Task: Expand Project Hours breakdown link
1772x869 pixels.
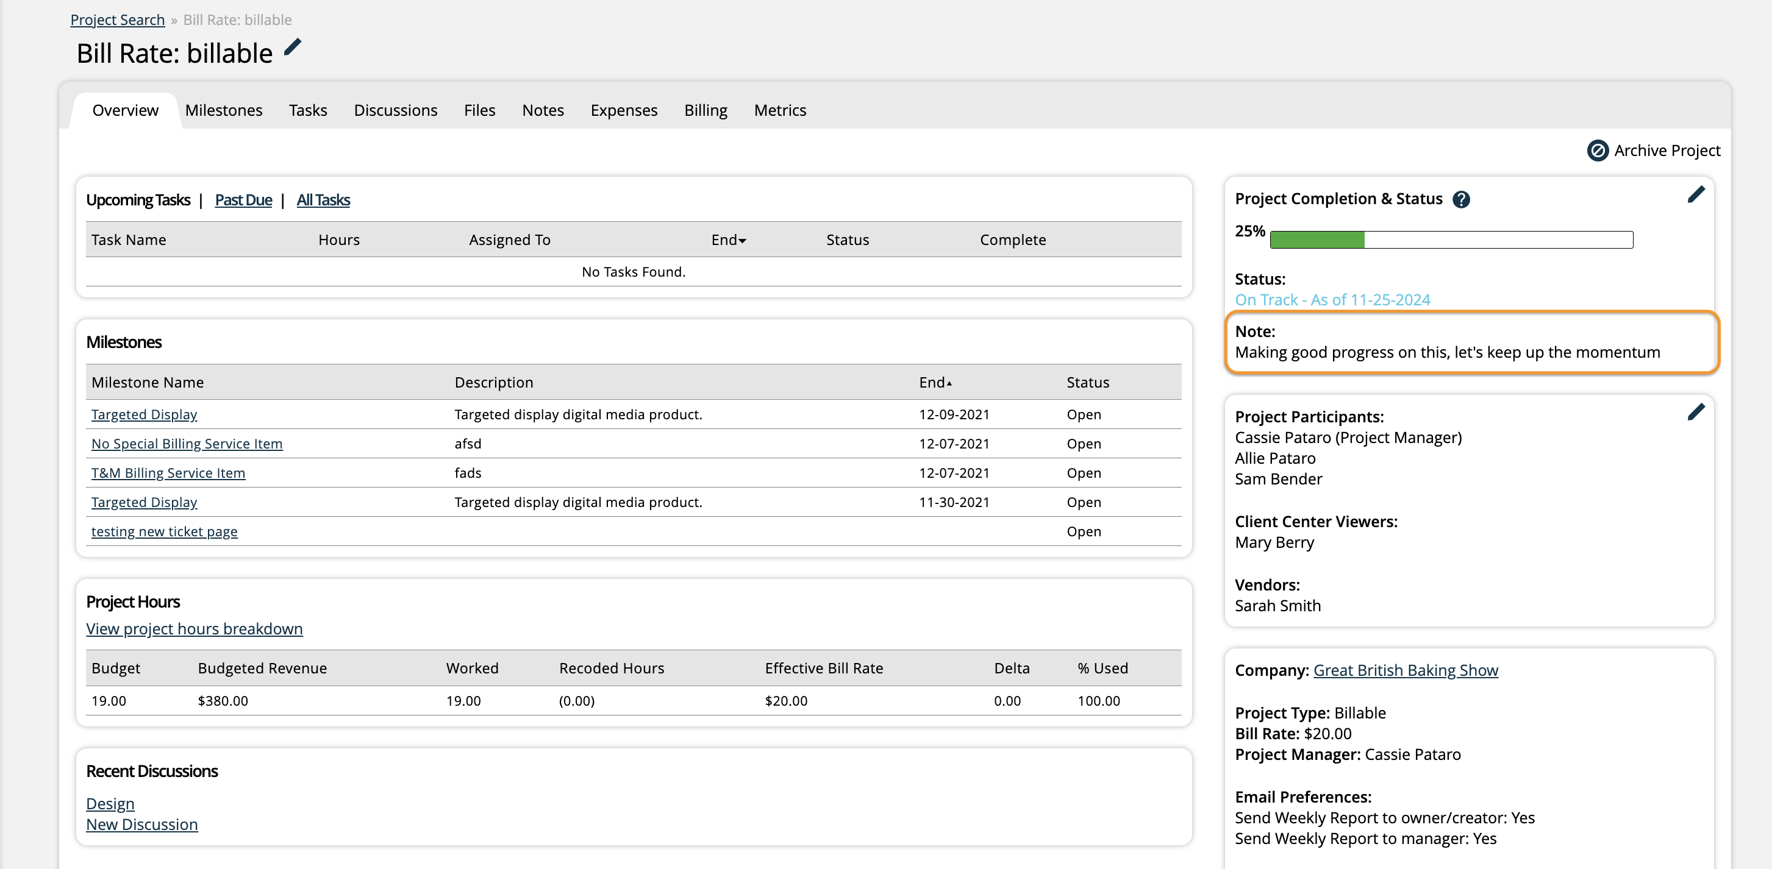Action: coord(195,627)
